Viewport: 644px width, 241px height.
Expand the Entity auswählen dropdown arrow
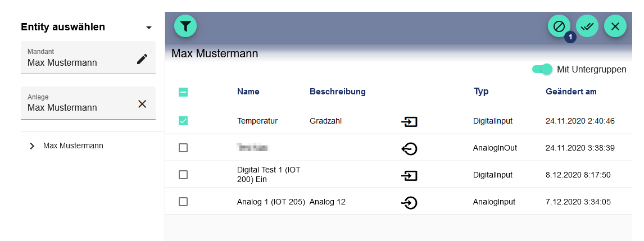pos(149,28)
